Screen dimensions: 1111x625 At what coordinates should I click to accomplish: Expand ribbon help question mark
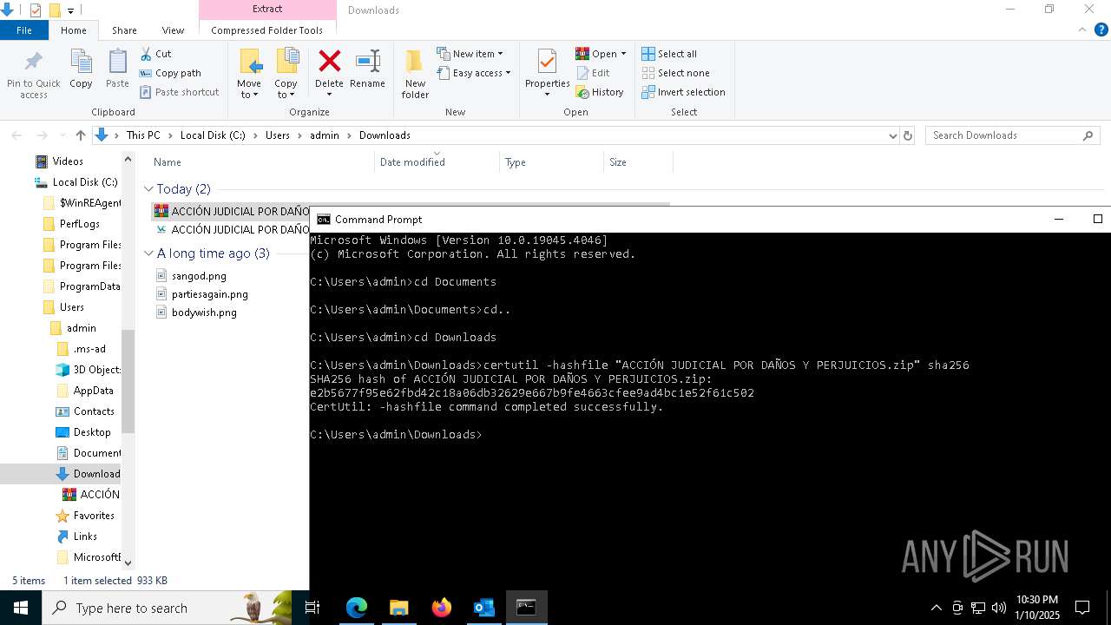pos(1101,30)
